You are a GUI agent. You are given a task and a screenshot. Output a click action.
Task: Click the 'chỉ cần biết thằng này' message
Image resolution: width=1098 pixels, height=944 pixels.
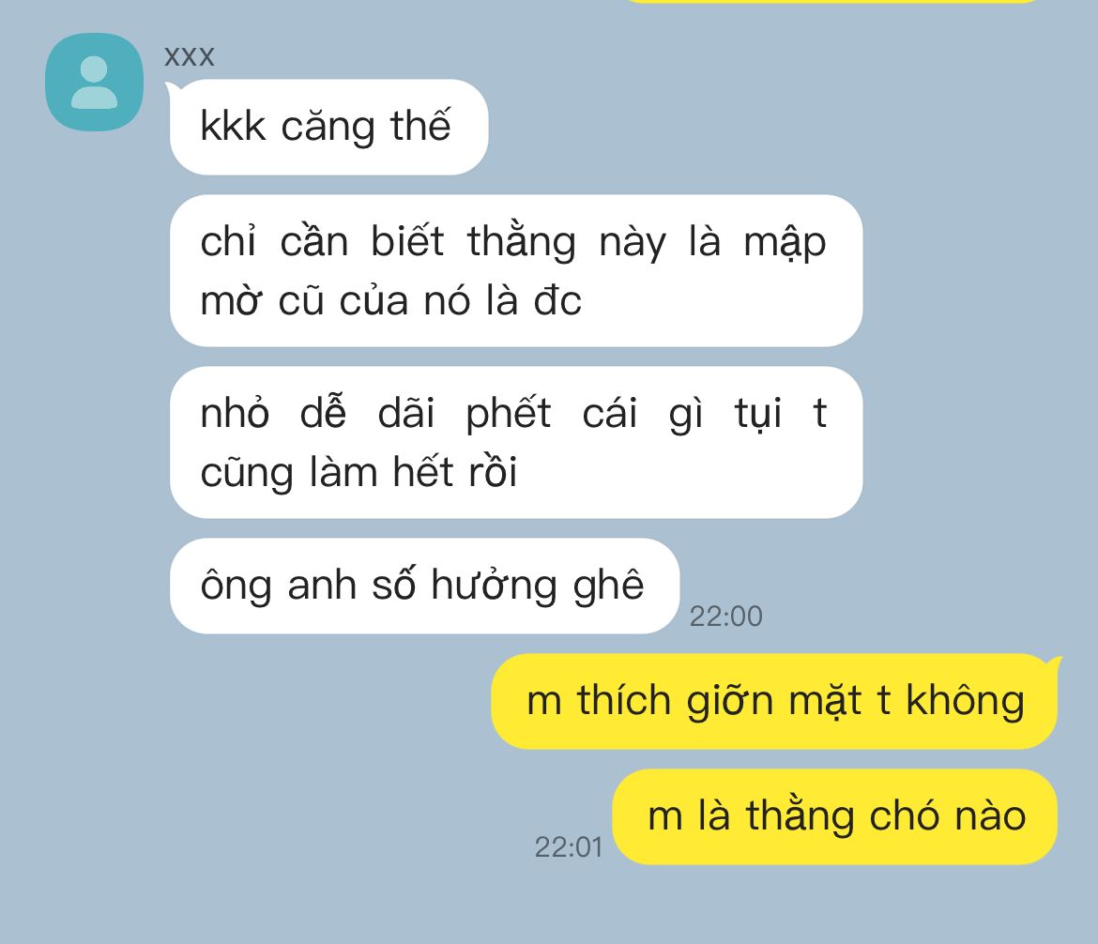[515, 270]
